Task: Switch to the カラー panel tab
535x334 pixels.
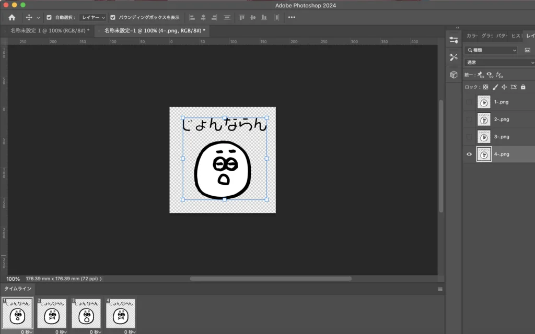Action: [471, 35]
